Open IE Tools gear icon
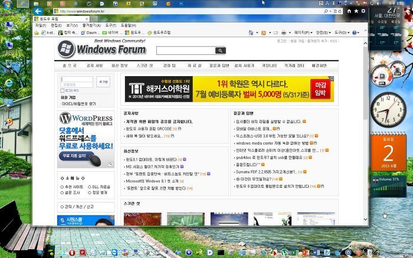 click(x=363, y=11)
